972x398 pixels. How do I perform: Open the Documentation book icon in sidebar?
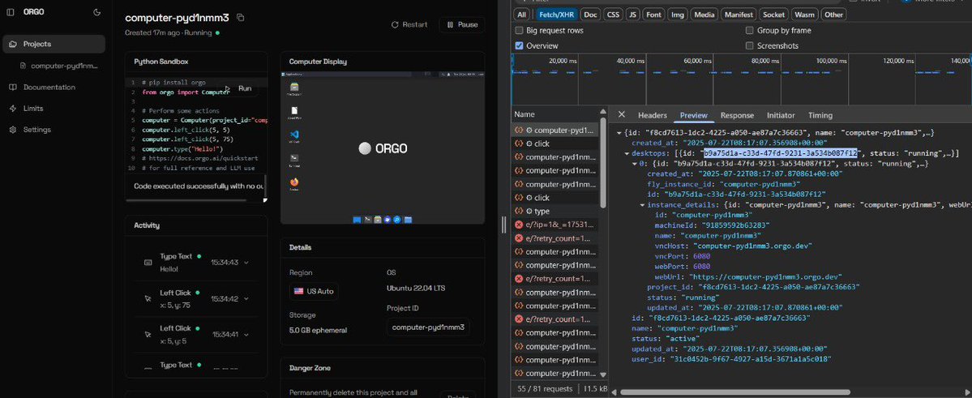pos(12,88)
